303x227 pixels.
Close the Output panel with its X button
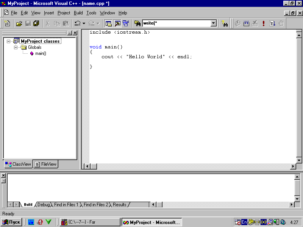point(3,175)
